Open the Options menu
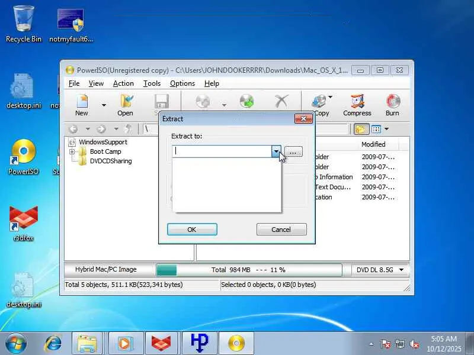Viewport: 474px width, 355px height. 182,83
